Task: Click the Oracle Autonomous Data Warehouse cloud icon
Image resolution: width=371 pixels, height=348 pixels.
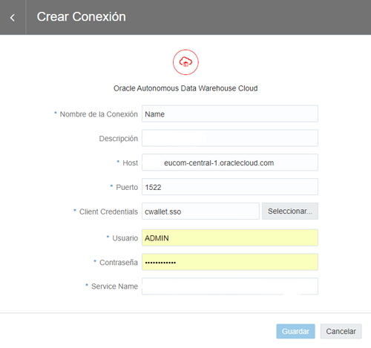Action: [185, 62]
